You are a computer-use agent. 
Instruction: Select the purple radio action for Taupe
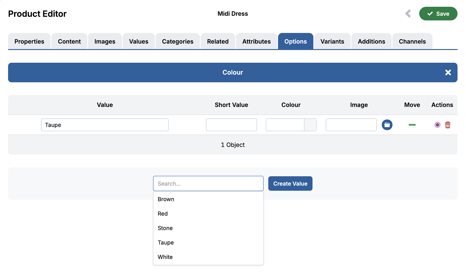click(437, 125)
